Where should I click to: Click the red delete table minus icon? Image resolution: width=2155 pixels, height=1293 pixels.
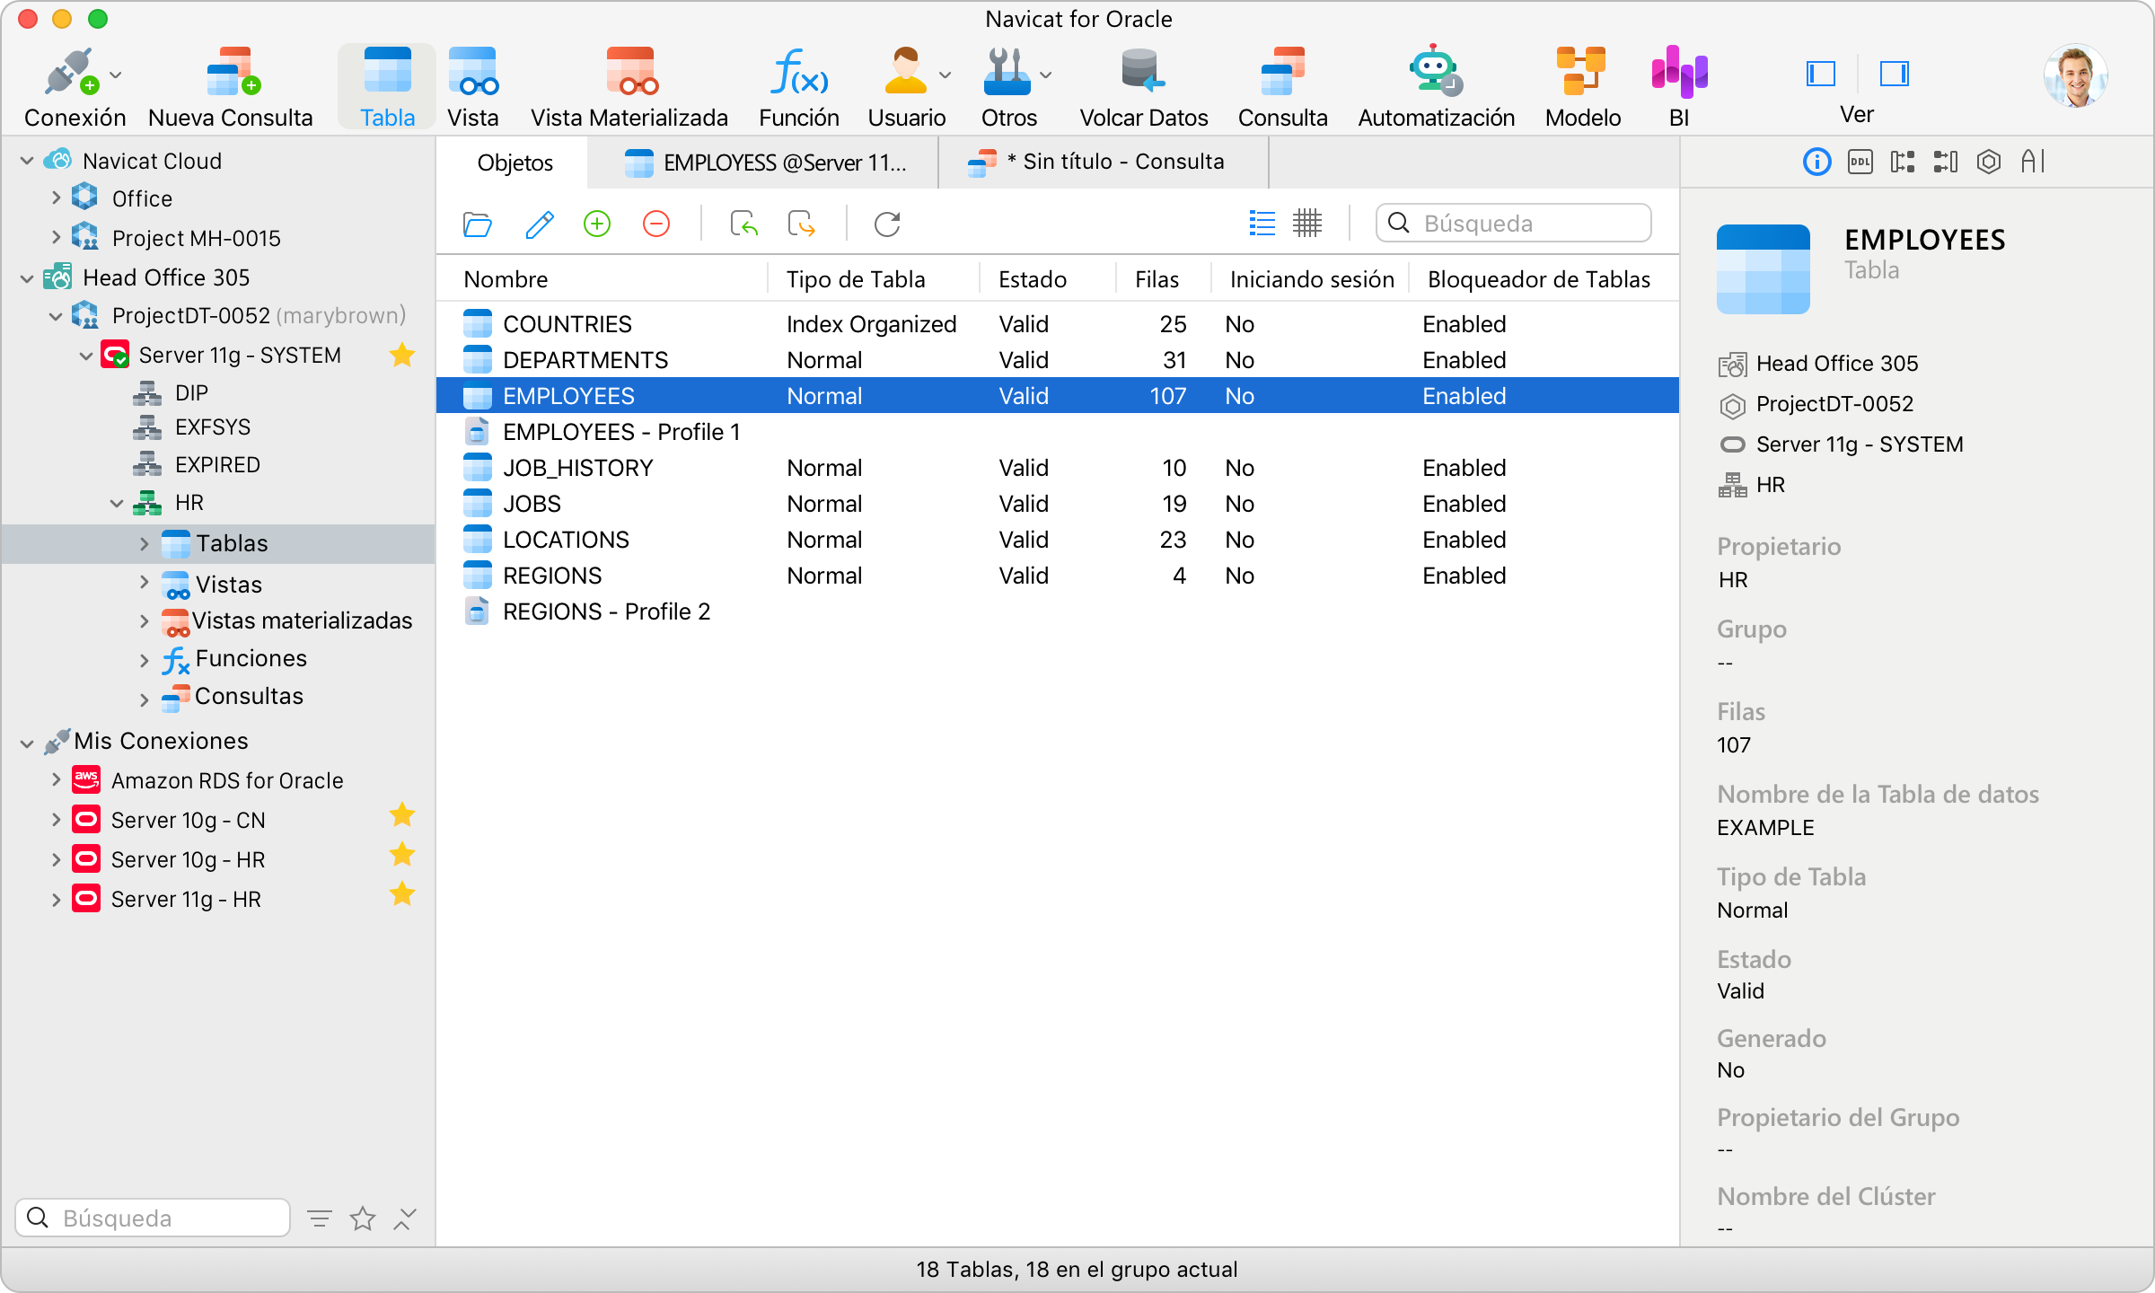(x=656, y=224)
